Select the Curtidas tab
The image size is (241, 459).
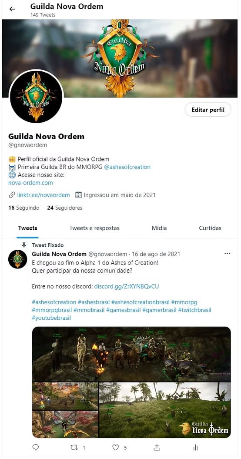point(210,228)
